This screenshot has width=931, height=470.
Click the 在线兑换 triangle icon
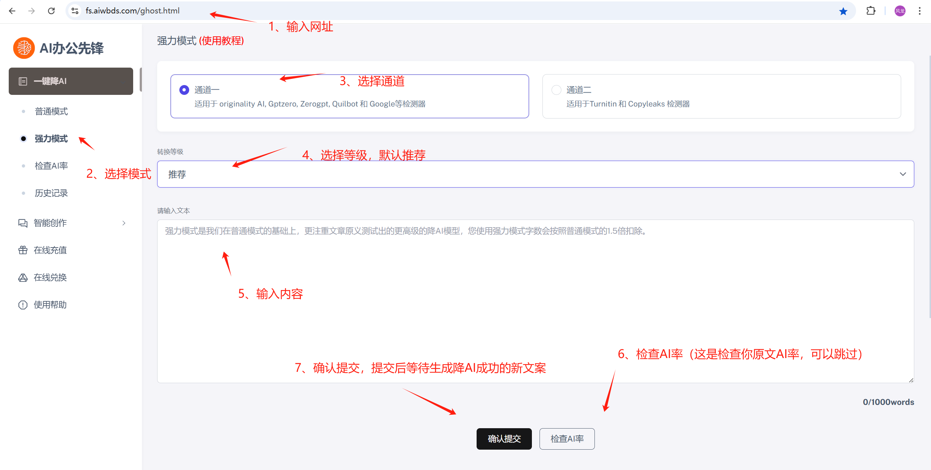[x=23, y=278]
